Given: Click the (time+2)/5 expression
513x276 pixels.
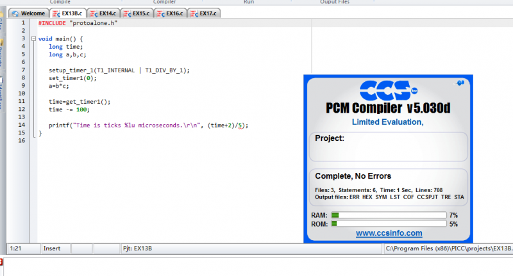Looking at the screenshot, I should tap(226, 126).
